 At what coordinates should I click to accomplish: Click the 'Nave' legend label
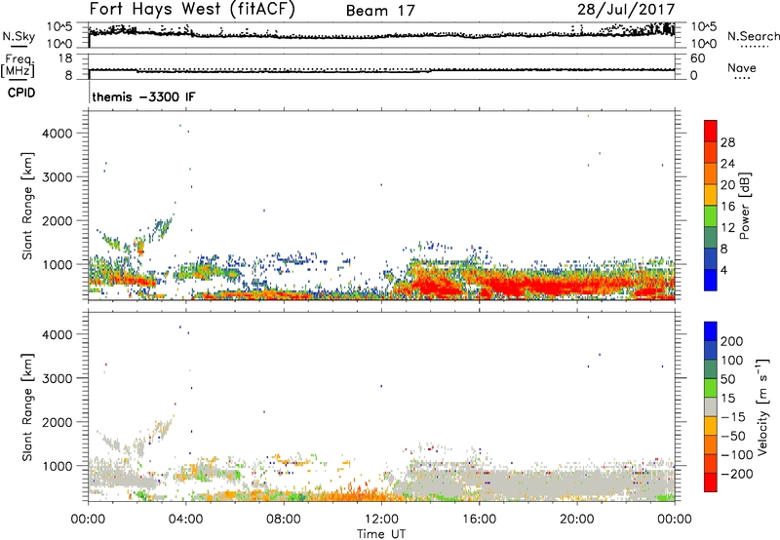[x=742, y=67]
